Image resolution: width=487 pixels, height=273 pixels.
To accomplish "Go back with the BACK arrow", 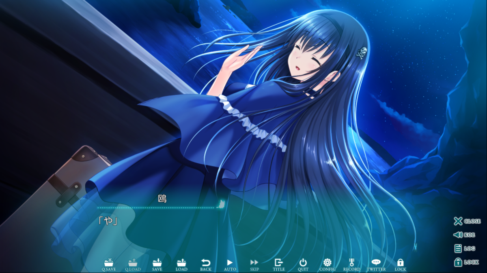I will point(206,265).
